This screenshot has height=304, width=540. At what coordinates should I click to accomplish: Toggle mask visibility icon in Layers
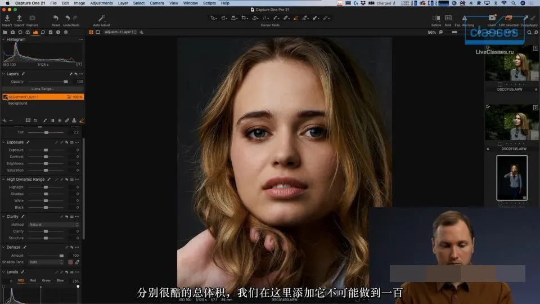28,120
